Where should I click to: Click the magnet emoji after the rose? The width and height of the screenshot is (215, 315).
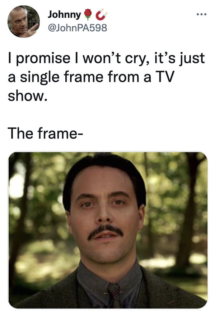click(x=101, y=14)
